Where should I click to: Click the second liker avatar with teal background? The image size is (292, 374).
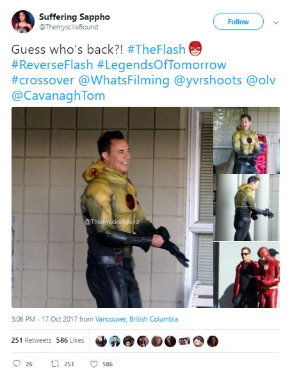pos(115,341)
